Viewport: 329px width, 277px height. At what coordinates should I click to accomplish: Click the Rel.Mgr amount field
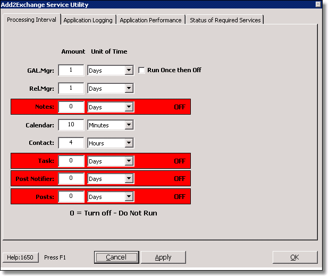[71, 88]
